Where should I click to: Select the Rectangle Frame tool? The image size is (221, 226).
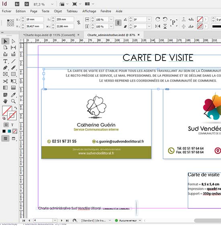[x=5, y=74]
